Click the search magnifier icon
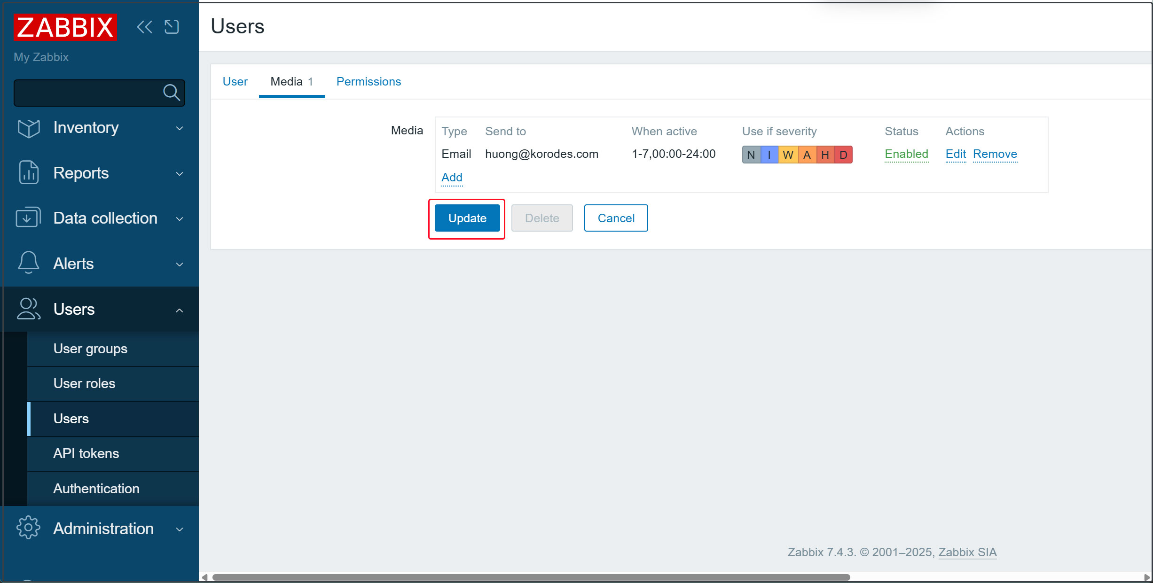1153x583 pixels. 171,93
